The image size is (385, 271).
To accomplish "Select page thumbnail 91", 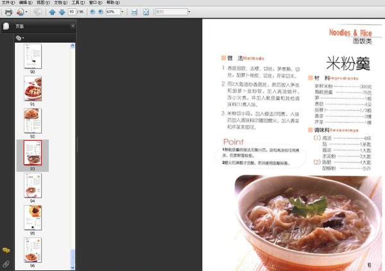I will coord(33,88).
